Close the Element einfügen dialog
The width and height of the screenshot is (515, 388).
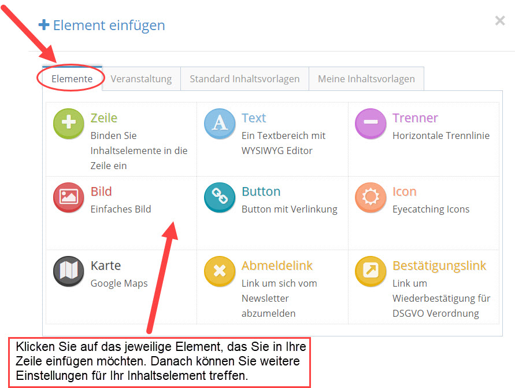point(500,21)
